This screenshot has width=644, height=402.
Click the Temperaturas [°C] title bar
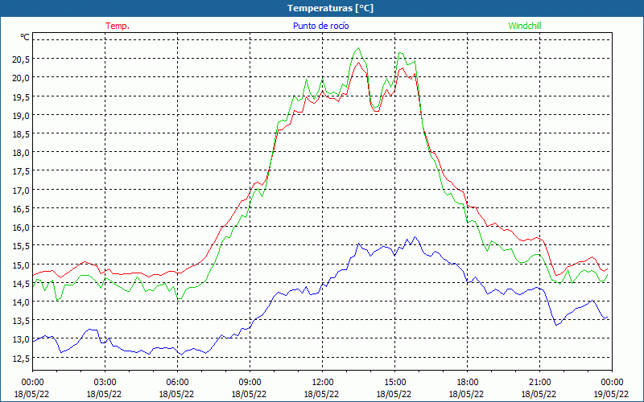[x=322, y=8]
